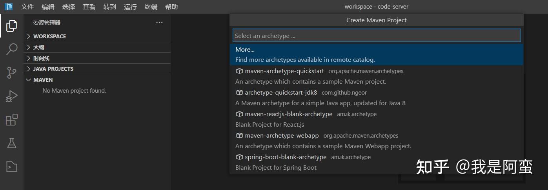Screen dimensions: 548x190
Task: Open the terminal panel icon in activity bar
Action: [x=12, y=167]
